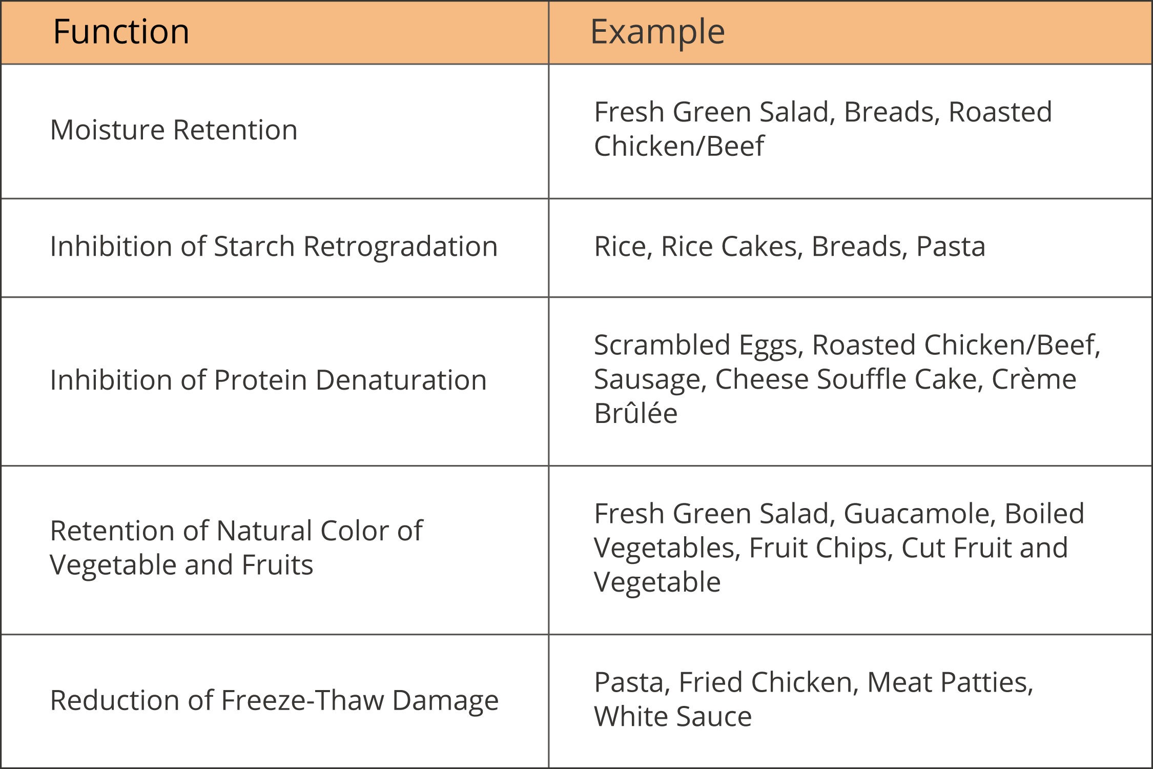Select the Moisture Retention cell
The width and height of the screenshot is (1153, 769).
click(275, 131)
